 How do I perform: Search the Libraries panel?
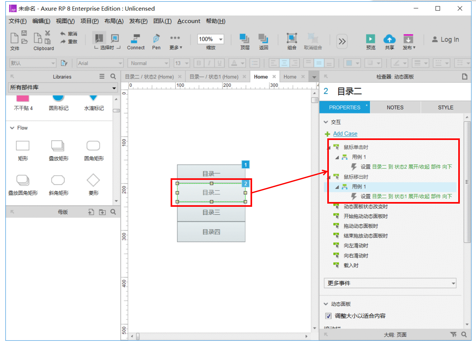point(113,76)
